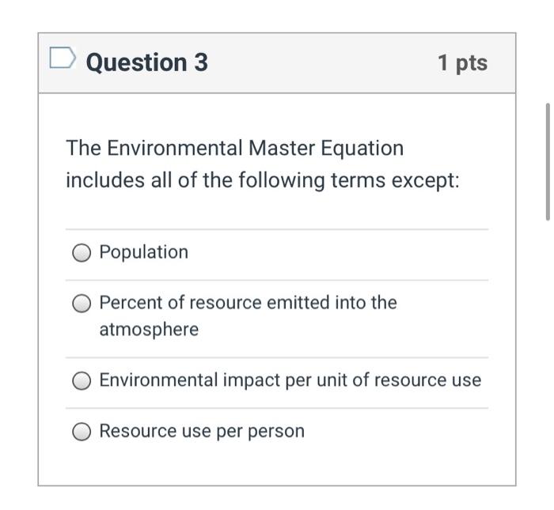The image size is (554, 510).
Task: Click the word "person" in the last answer
Action: (x=277, y=431)
